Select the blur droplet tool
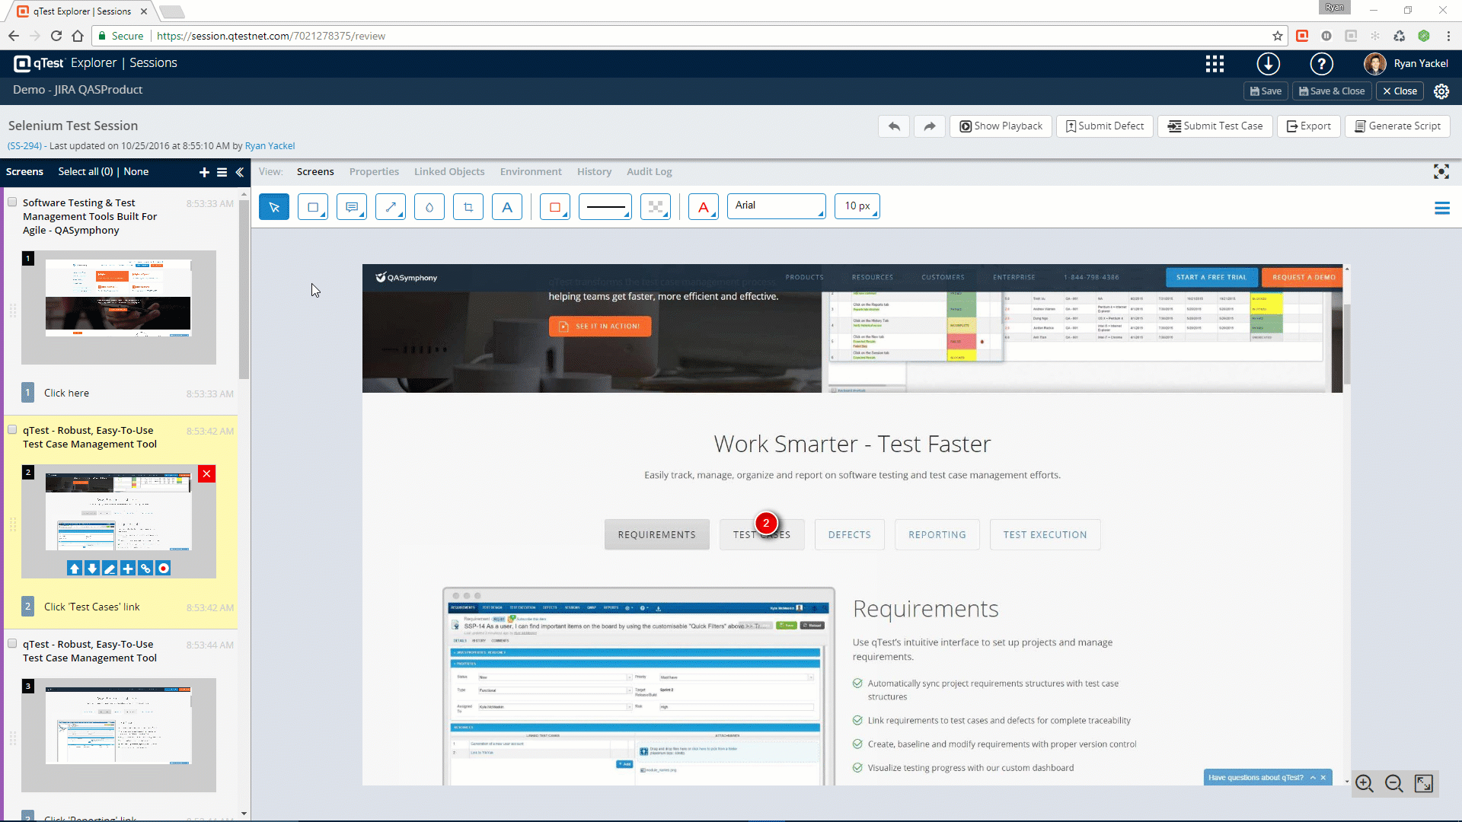 [x=429, y=206]
